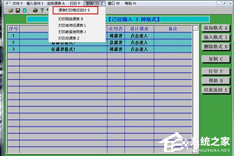Choose 打印教室使用表 J menu entry

coord(72,32)
